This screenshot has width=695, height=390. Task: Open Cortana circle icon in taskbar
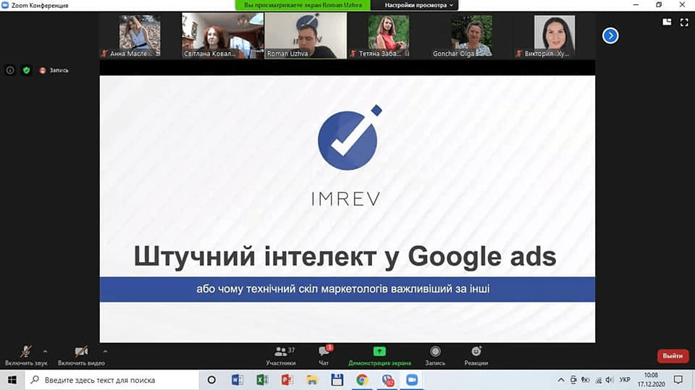pyautogui.click(x=212, y=381)
